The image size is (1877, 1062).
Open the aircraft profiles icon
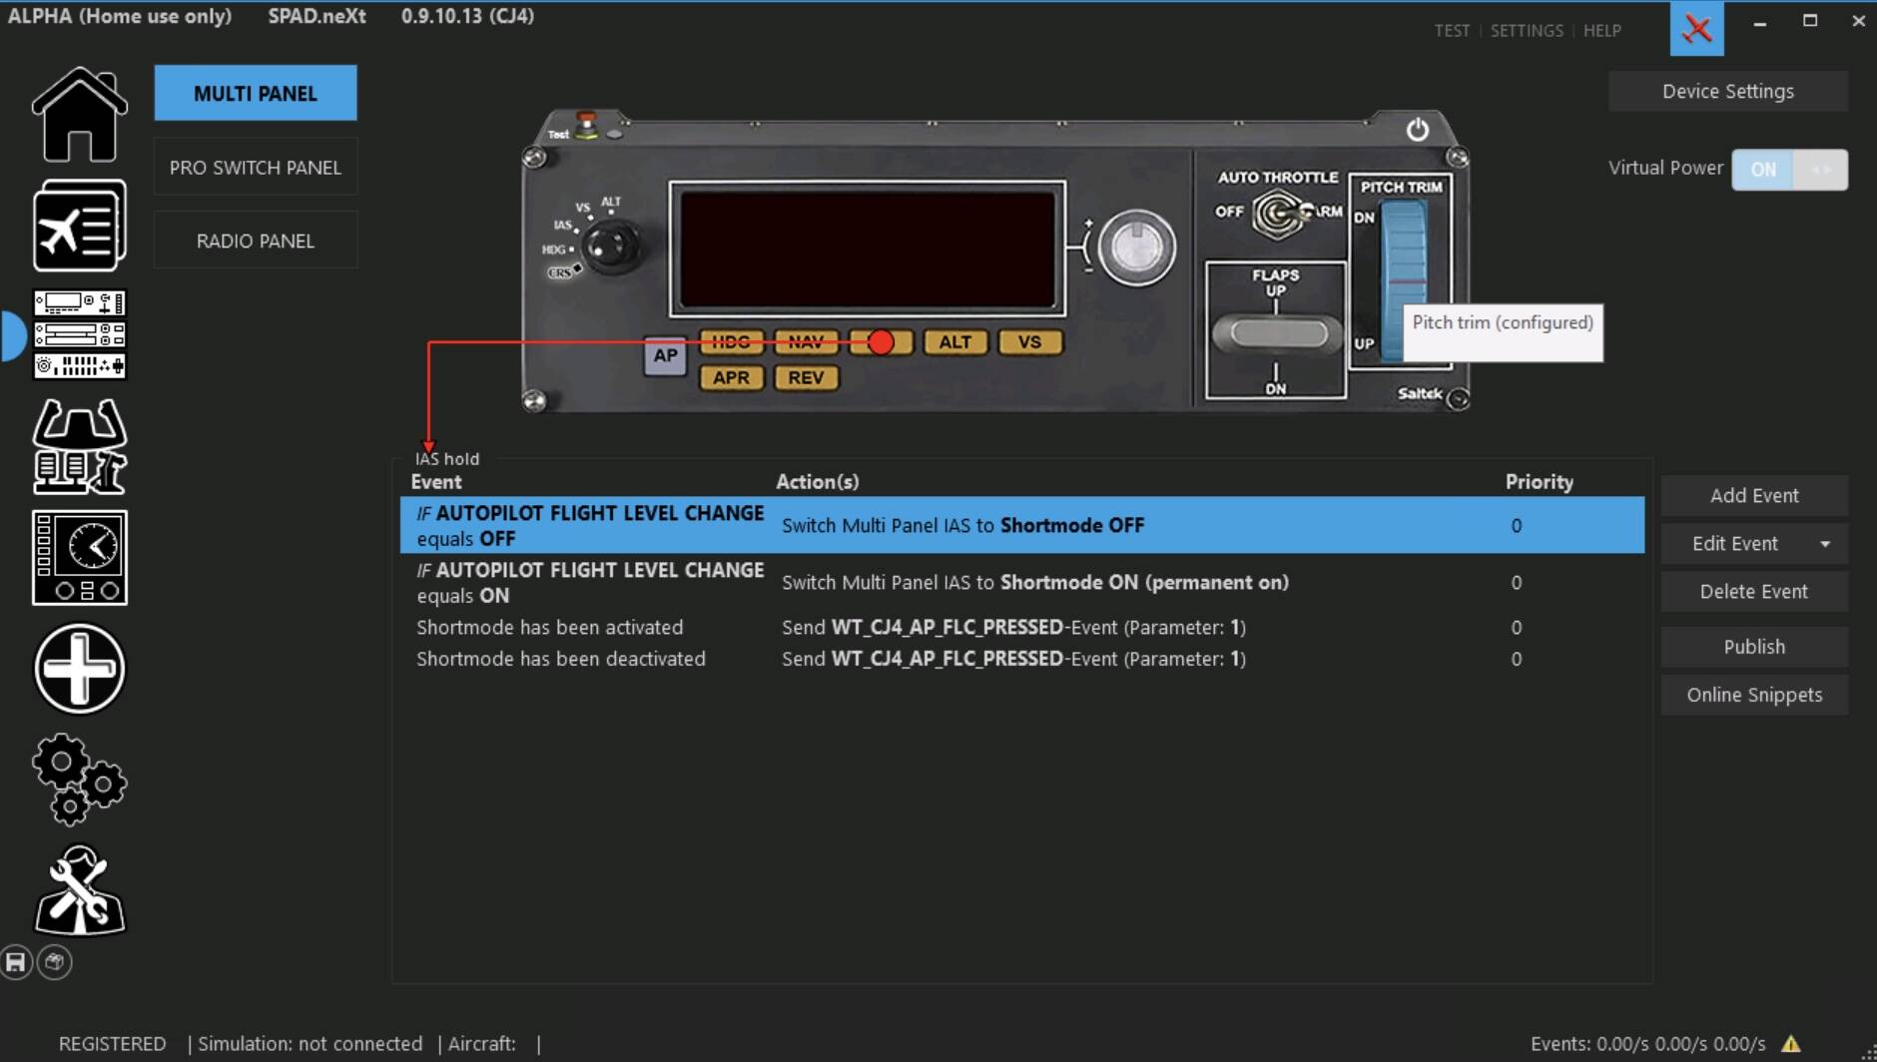[79, 226]
